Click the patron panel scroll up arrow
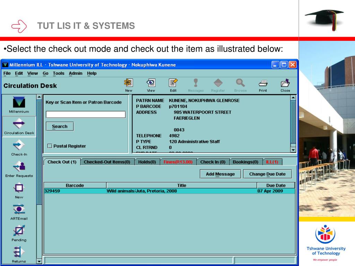 [293, 98]
